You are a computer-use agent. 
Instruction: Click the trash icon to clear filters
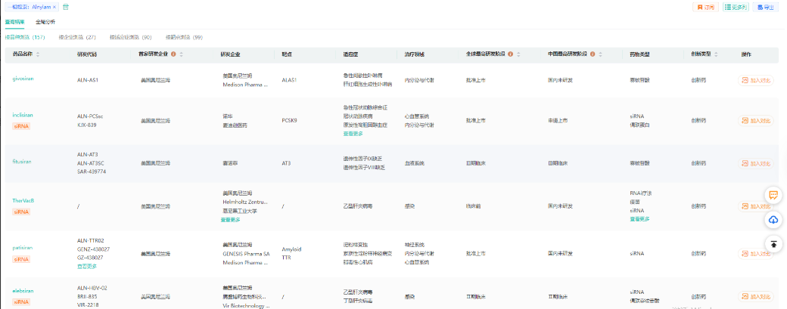pyautogui.click(x=65, y=7)
